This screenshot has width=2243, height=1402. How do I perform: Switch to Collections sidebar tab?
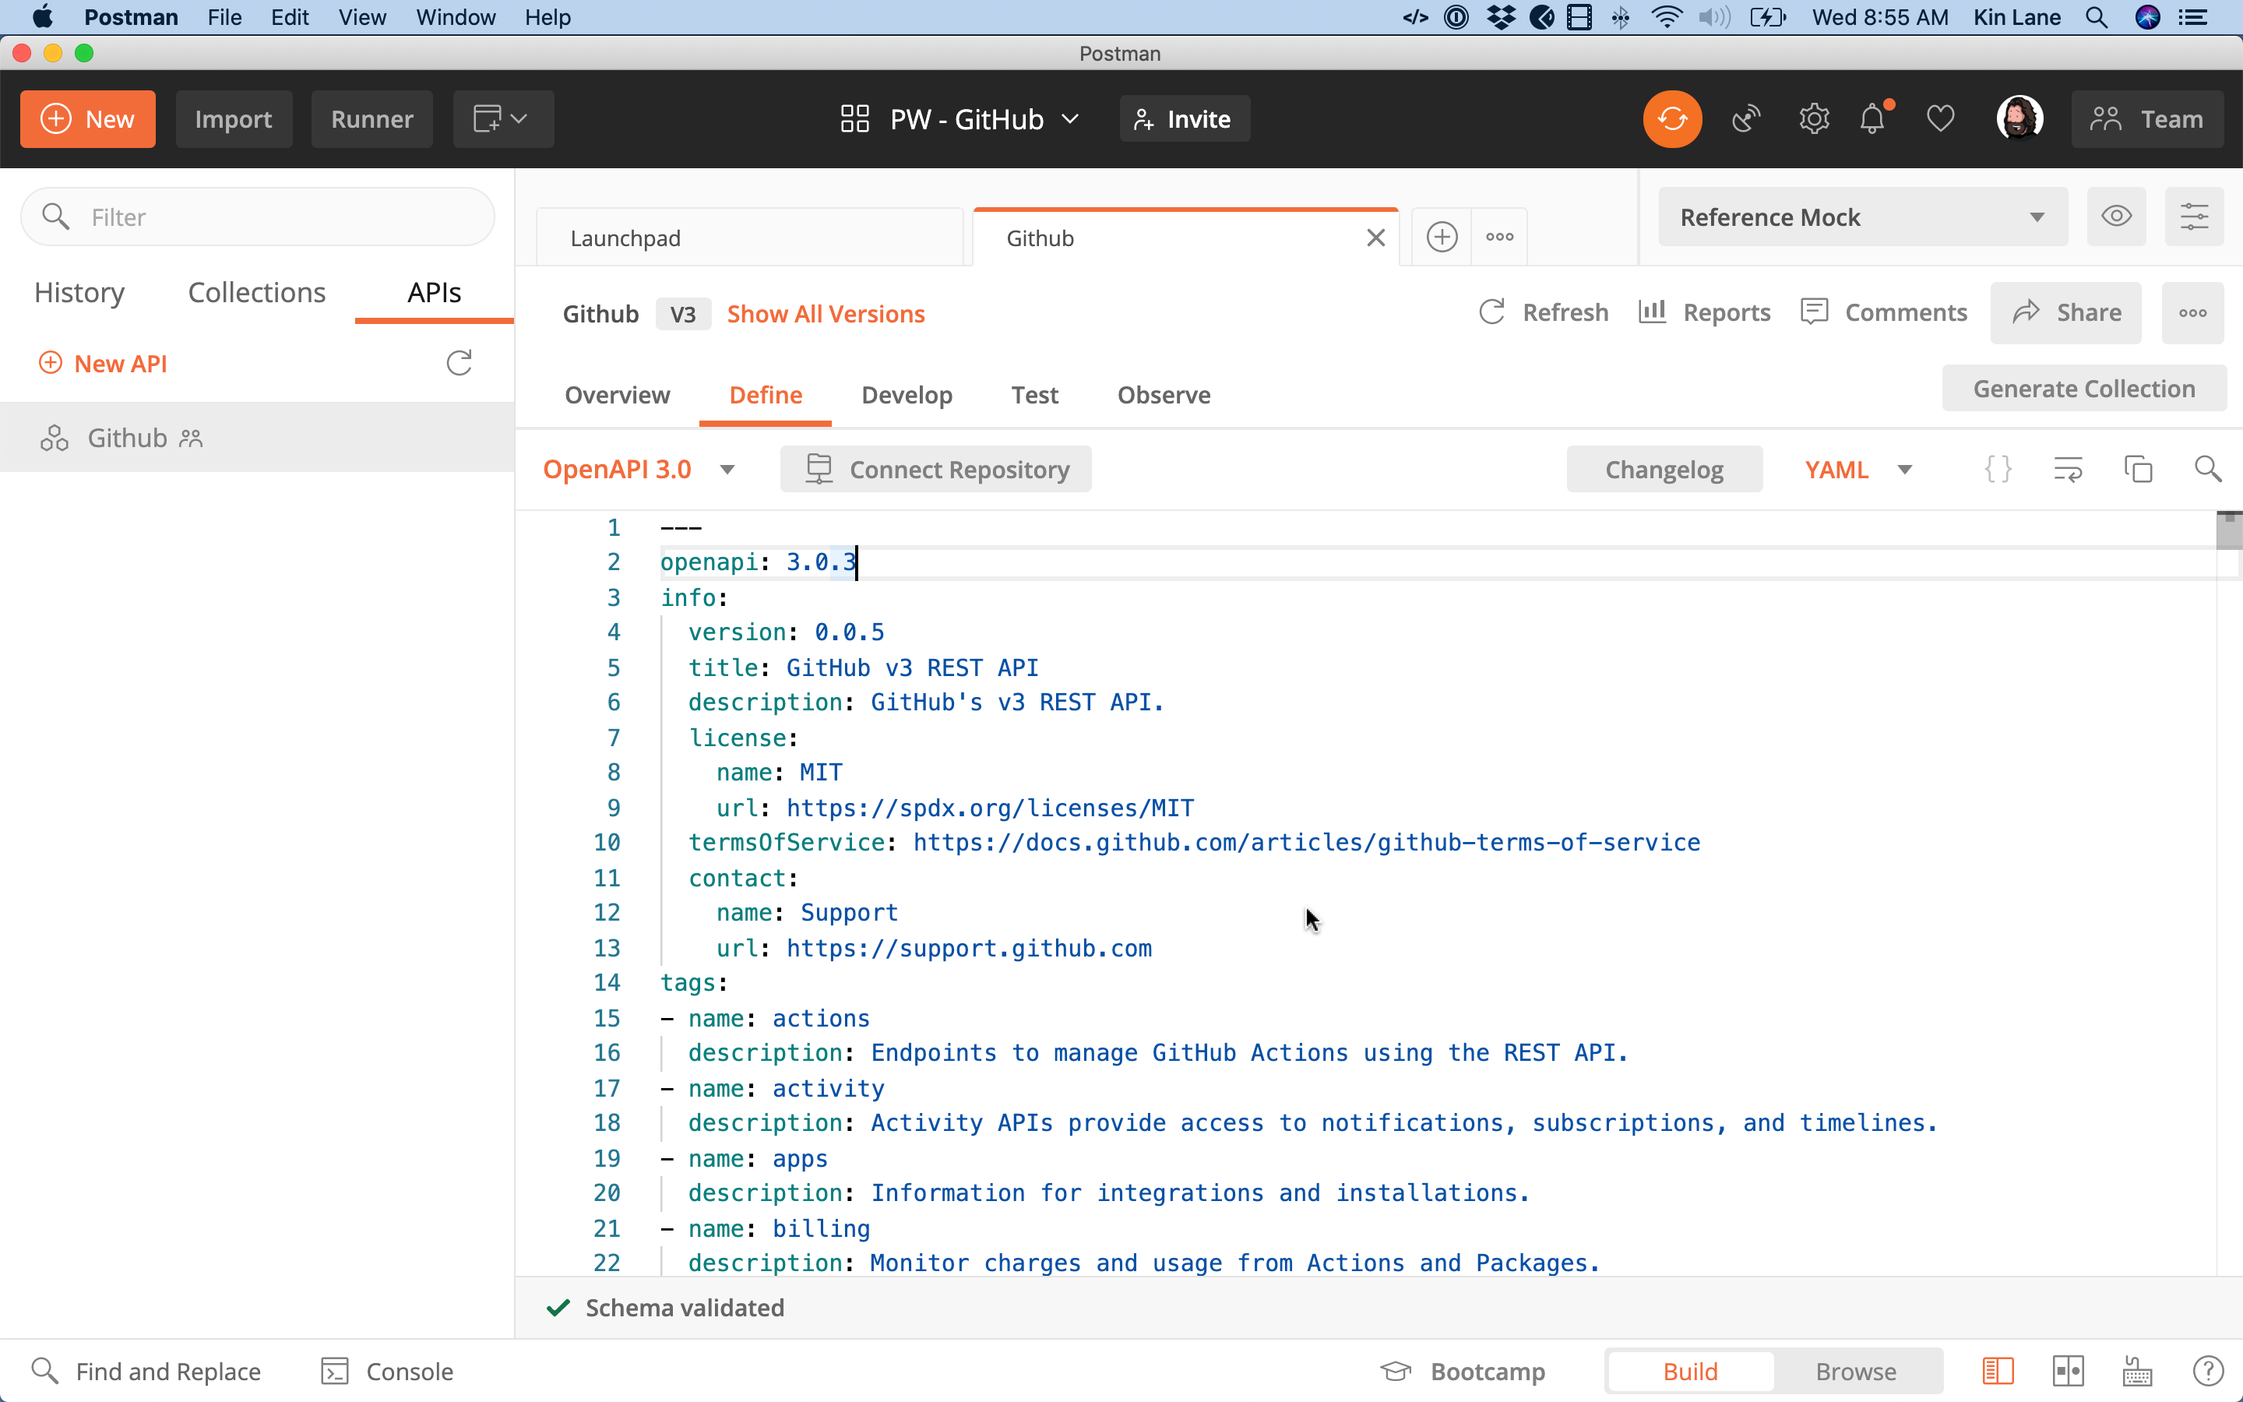pos(257,293)
